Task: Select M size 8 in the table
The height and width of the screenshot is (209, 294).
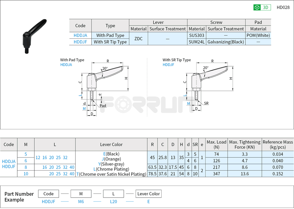Action: click(26, 167)
